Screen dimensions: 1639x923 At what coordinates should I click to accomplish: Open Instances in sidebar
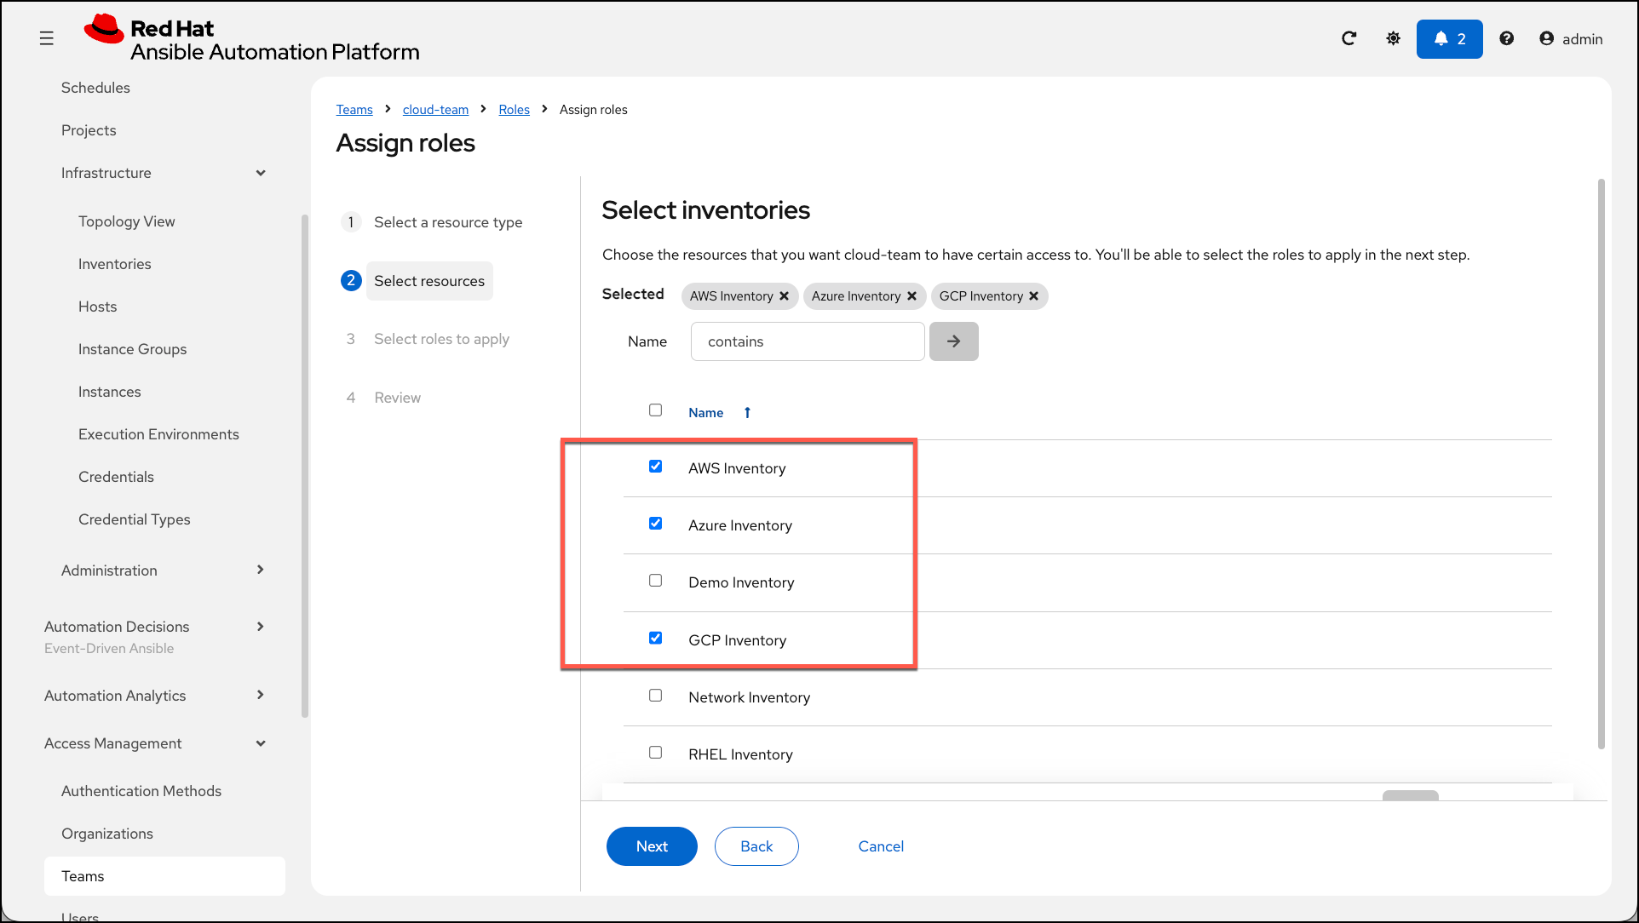tap(110, 392)
